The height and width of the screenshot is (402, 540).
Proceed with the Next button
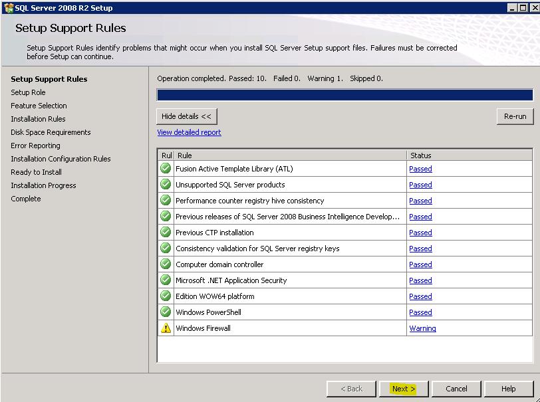coord(404,389)
